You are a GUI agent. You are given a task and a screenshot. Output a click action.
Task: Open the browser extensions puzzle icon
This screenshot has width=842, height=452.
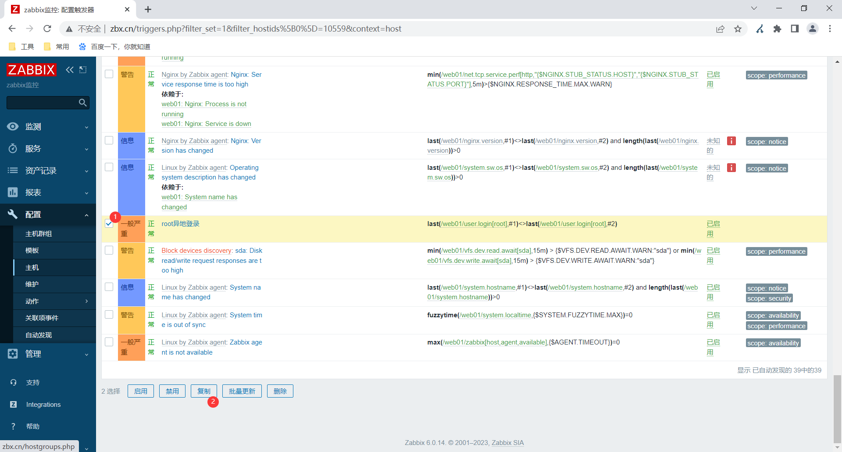(778, 29)
